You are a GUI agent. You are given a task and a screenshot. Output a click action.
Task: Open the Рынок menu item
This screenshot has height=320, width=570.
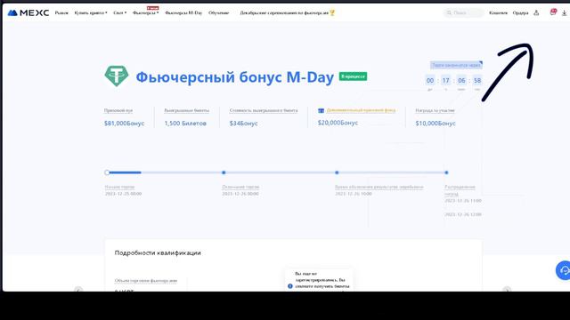point(61,12)
